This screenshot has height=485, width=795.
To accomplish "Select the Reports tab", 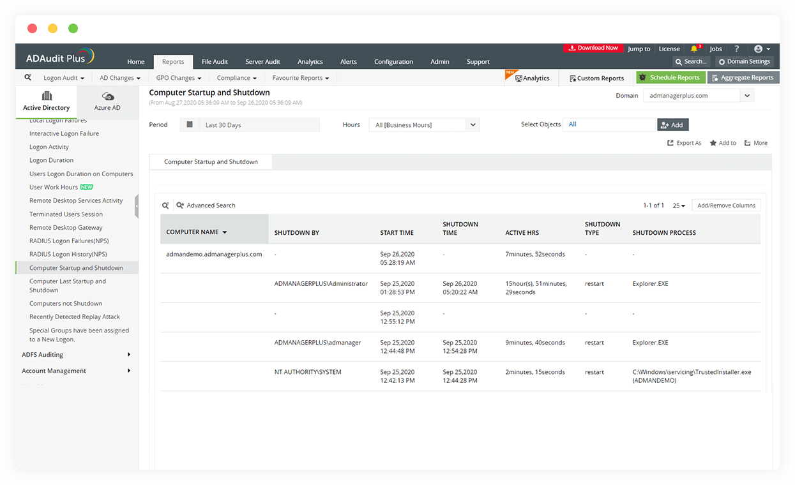I will click(x=172, y=62).
